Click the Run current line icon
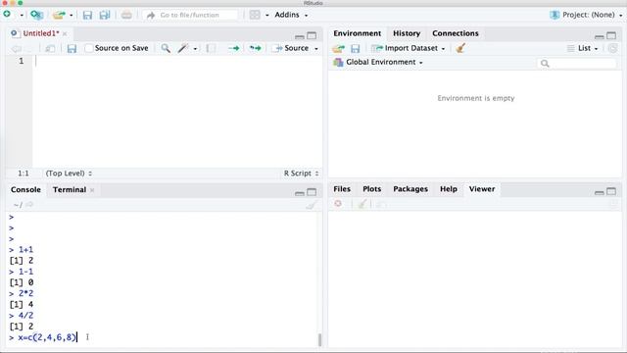 click(233, 48)
